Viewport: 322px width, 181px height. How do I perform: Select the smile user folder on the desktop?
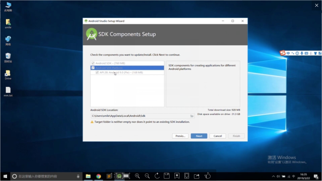click(8, 24)
